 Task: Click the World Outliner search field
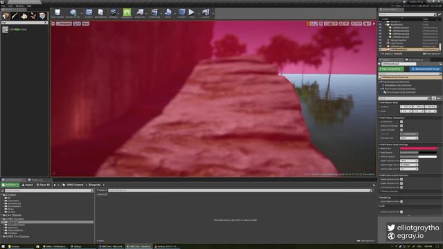coord(407,15)
